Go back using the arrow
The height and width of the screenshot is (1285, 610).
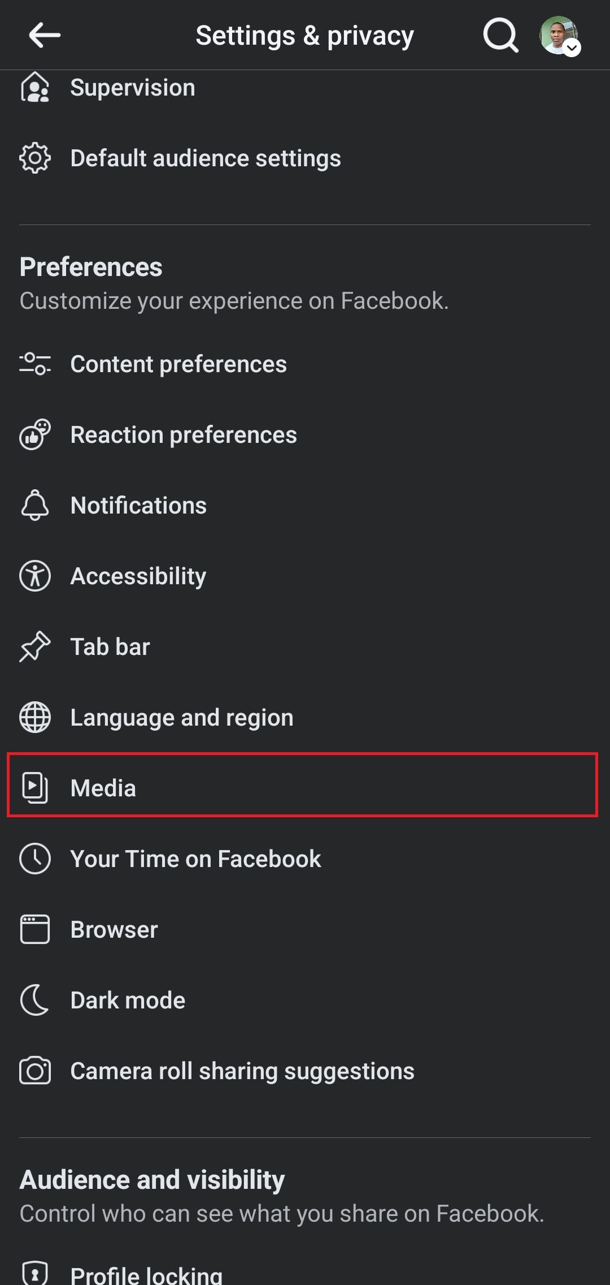[x=43, y=35]
